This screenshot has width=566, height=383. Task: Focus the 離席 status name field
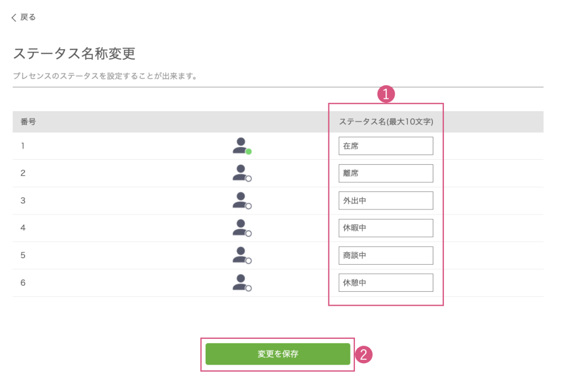tap(385, 174)
